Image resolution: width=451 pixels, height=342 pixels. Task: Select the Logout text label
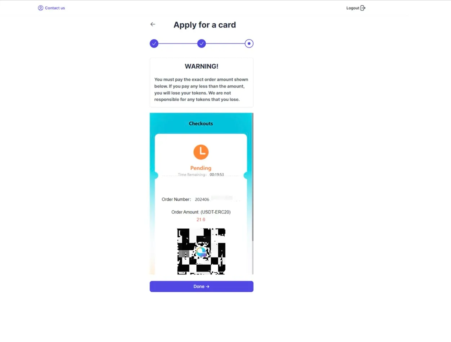[x=353, y=8]
